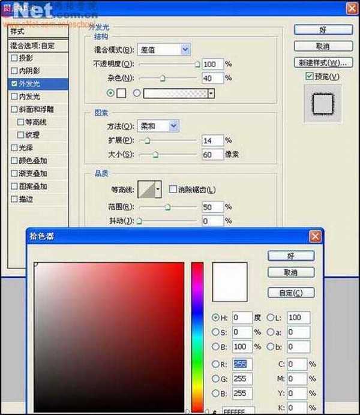Expand the contour picker arrow

158,190
